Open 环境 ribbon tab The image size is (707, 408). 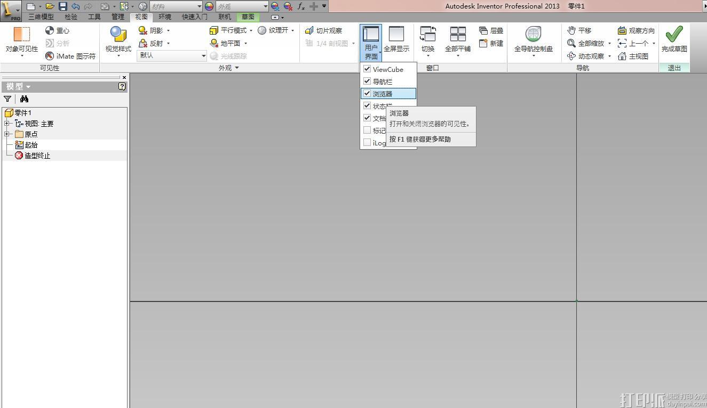click(165, 17)
